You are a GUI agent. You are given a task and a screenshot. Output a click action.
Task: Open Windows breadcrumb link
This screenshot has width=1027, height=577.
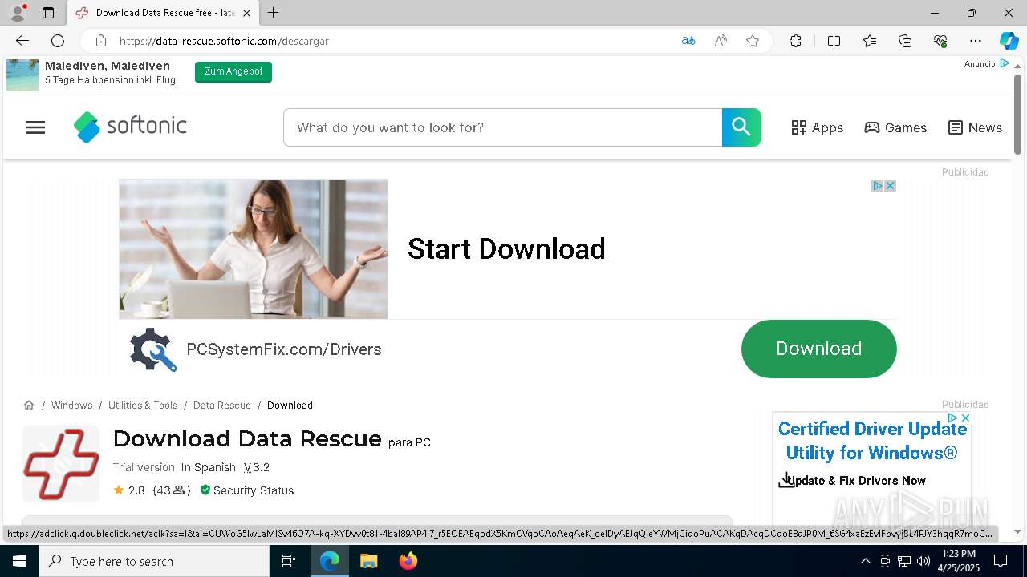71,406
